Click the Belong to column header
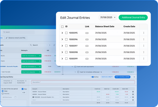The height and width of the screenshot is (107, 158). tap(24, 50)
